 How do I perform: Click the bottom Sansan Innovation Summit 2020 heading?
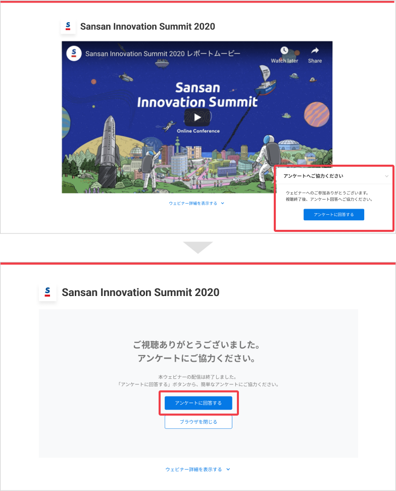point(140,292)
